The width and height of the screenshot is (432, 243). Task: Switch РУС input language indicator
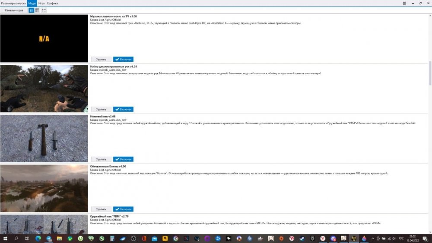coord(401,239)
